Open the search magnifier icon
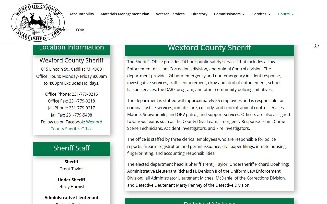Viewport: 327px width, 204px height. pyautogui.click(x=316, y=46)
